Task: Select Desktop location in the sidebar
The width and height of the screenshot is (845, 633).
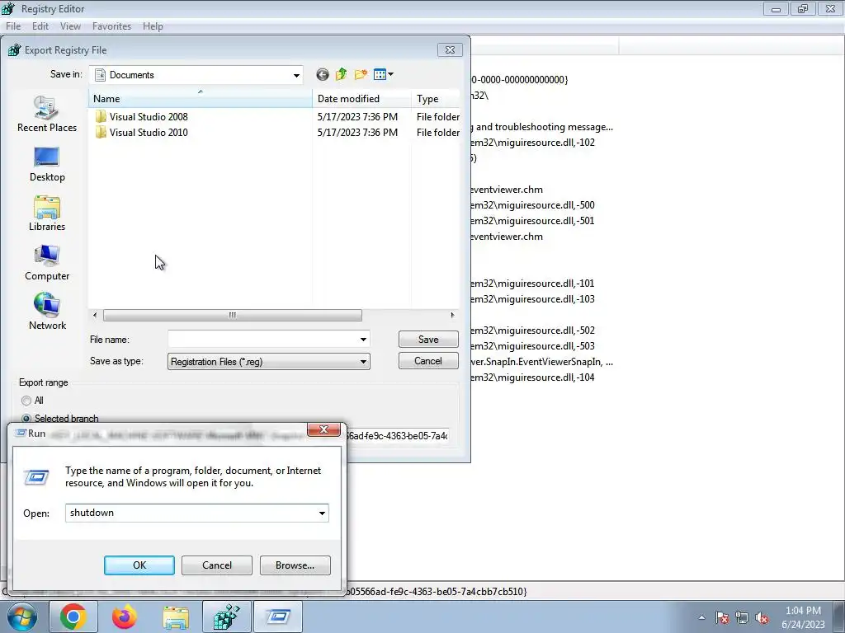Action: tap(47, 164)
